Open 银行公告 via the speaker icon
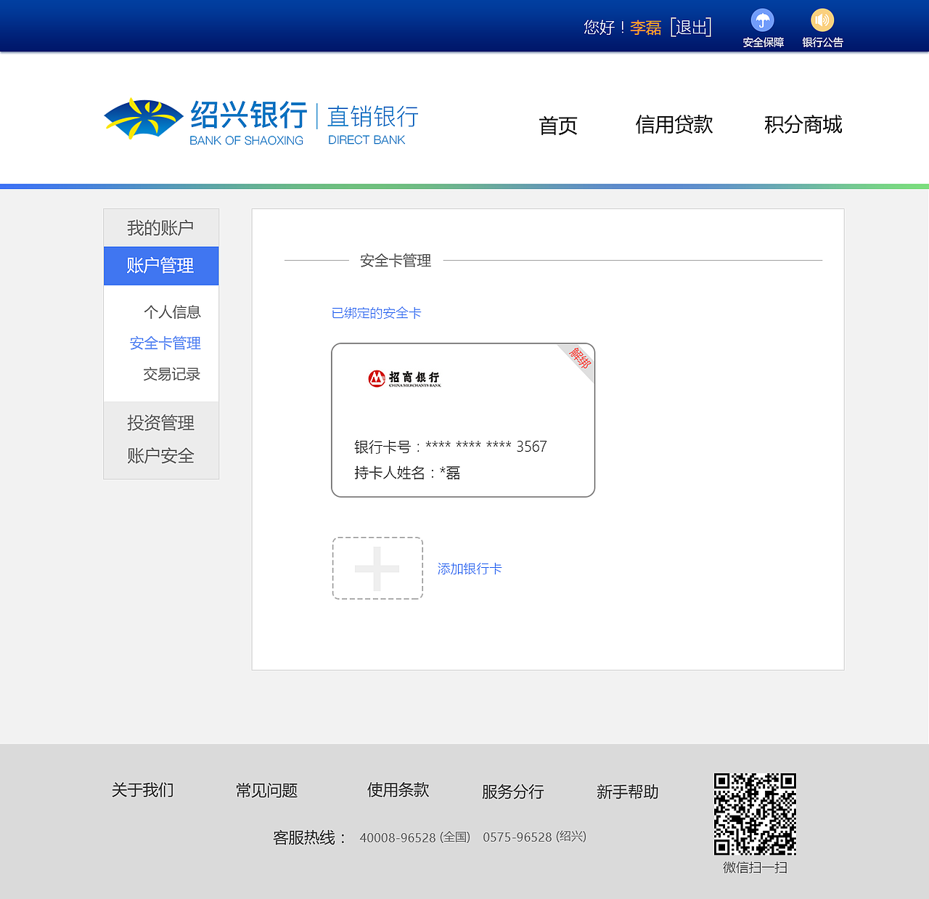This screenshot has height=899, width=929. 822,20
